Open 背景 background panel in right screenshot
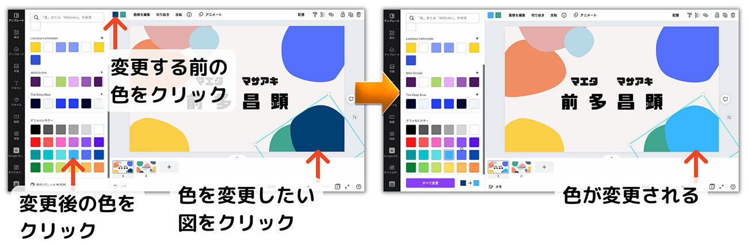The width and height of the screenshot is (748, 245). point(392,136)
